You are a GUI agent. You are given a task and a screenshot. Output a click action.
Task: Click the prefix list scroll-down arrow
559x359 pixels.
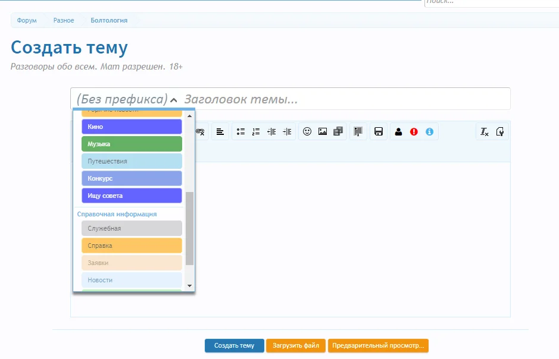click(x=190, y=286)
